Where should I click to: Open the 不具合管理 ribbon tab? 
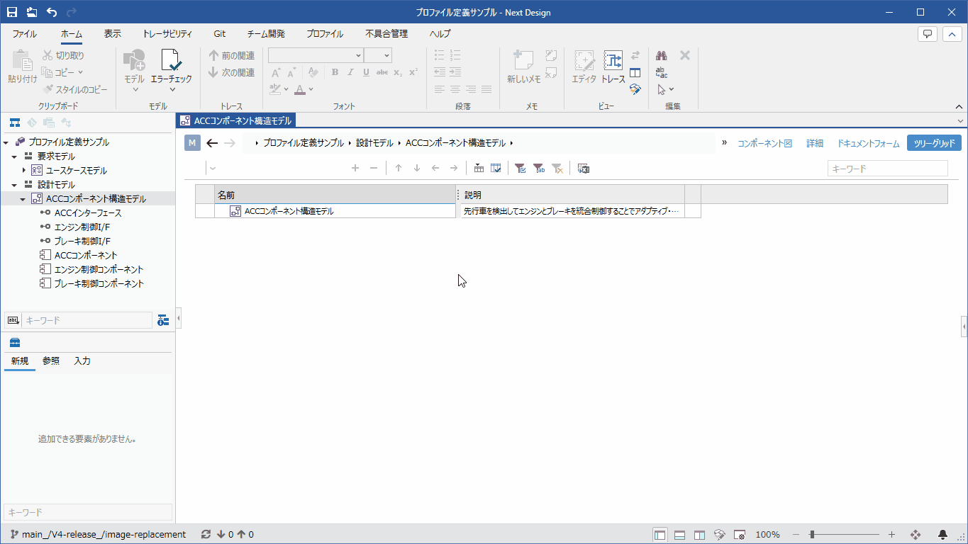[x=386, y=34]
